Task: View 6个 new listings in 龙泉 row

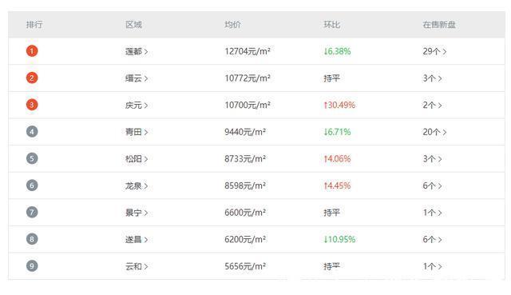Action: pyautogui.click(x=433, y=185)
